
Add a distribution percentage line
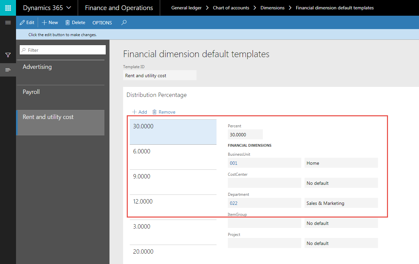pos(139,112)
